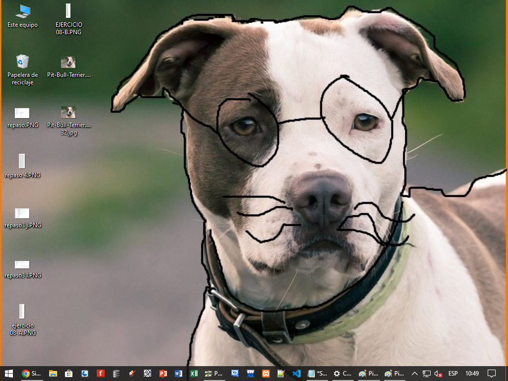Show hidden system tray icons

(415, 374)
